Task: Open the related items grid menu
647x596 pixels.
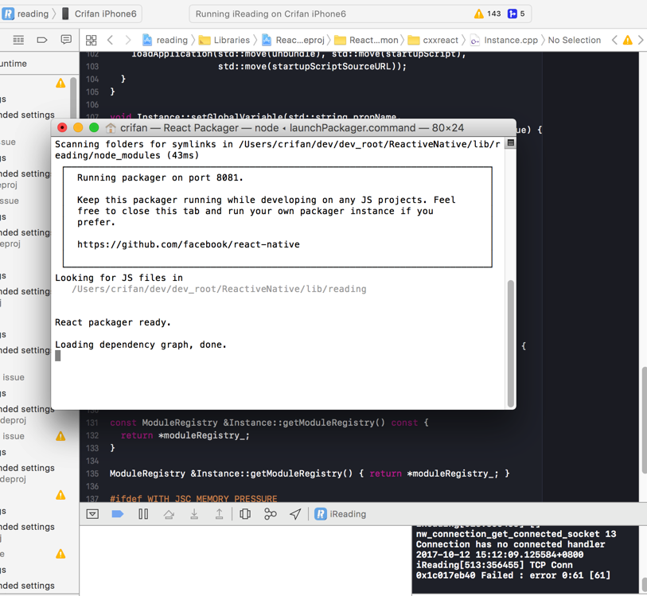Action: pyautogui.click(x=92, y=40)
